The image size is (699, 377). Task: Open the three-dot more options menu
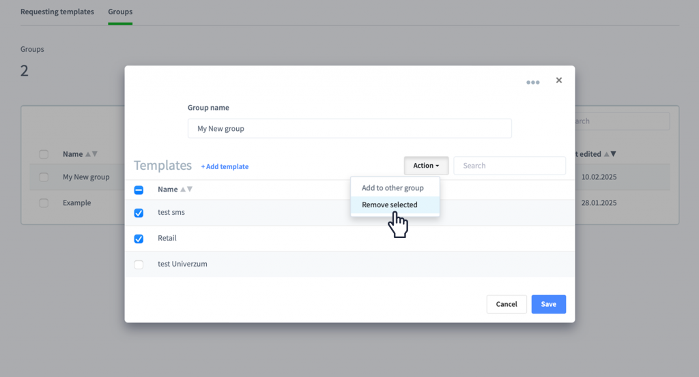532,82
